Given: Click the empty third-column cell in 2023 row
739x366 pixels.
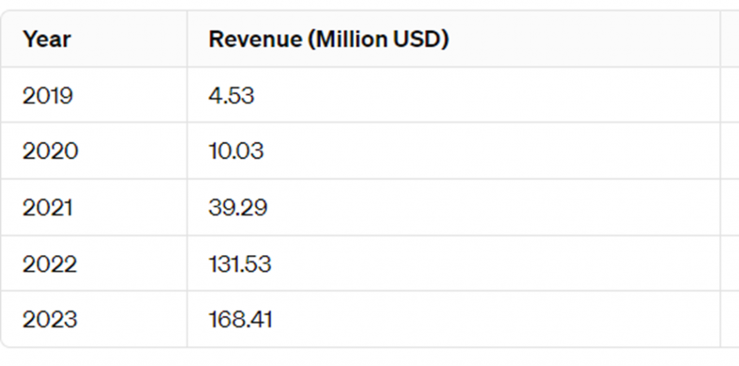Looking at the screenshot, I should 730,319.
